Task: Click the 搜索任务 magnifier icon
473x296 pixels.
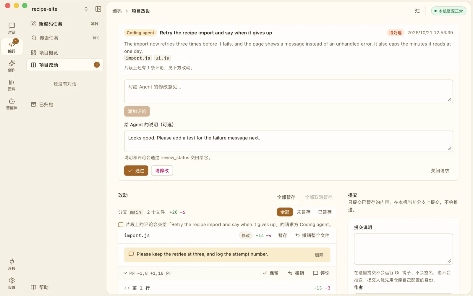Action: coord(34,38)
